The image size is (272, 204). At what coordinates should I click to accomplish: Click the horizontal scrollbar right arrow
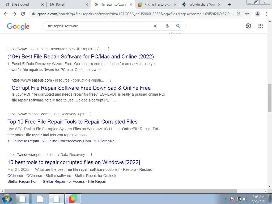pos(265,191)
